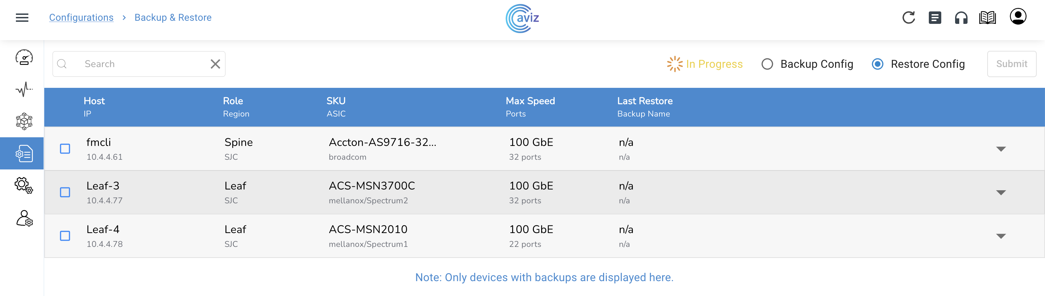Go to the Configurations breadcrumb link
Screen dimensions: 1045x296
tap(81, 17)
